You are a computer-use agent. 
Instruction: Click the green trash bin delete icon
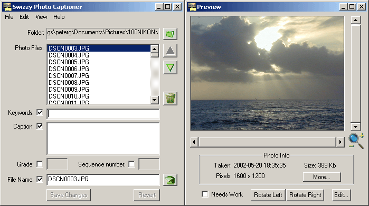coord(170,98)
